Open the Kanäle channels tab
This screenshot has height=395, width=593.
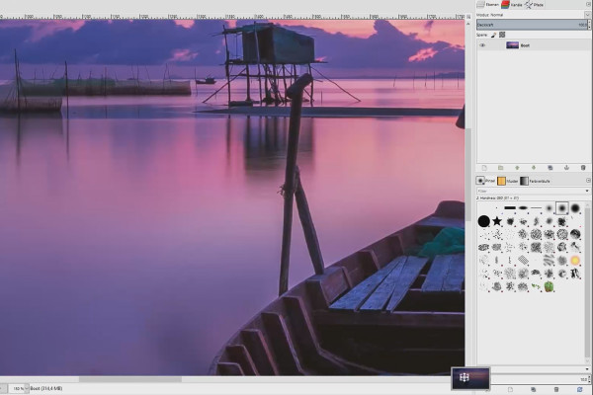[x=512, y=5]
